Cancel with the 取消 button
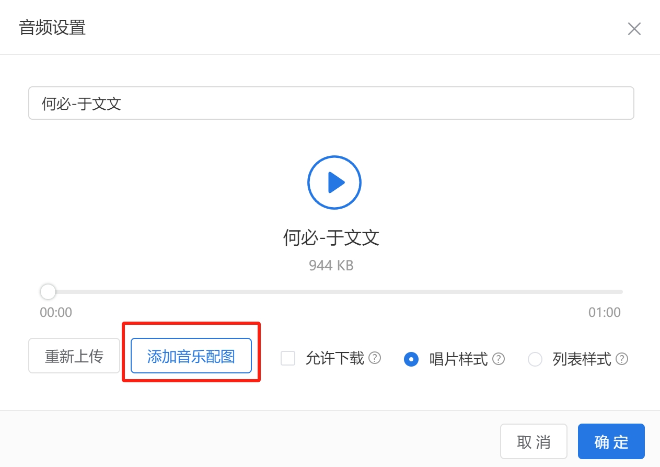The width and height of the screenshot is (660, 467). tap(534, 441)
